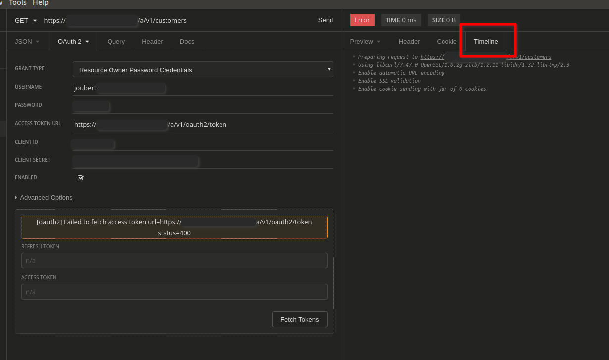Image resolution: width=609 pixels, height=360 pixels.
Task: Switch to the Cookie tab
Action: pos(447,42)
